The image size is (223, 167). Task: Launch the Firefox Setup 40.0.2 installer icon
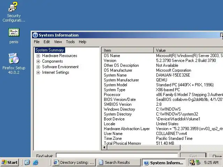pos(14,58)
